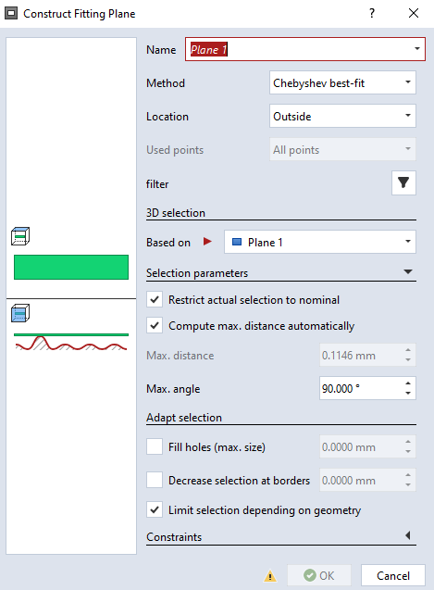Click the Cancel button
Screen dimensions: 434x590
[x=393, y=576]
